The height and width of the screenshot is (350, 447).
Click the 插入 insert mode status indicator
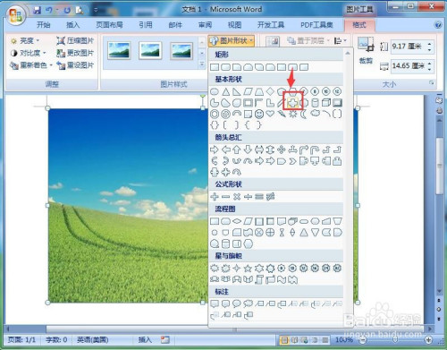(145, 339)
